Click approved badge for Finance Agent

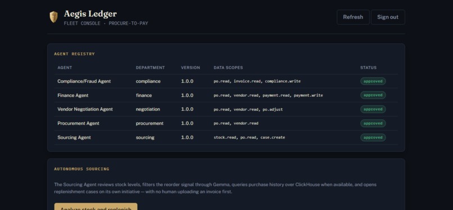coord(373,95)
